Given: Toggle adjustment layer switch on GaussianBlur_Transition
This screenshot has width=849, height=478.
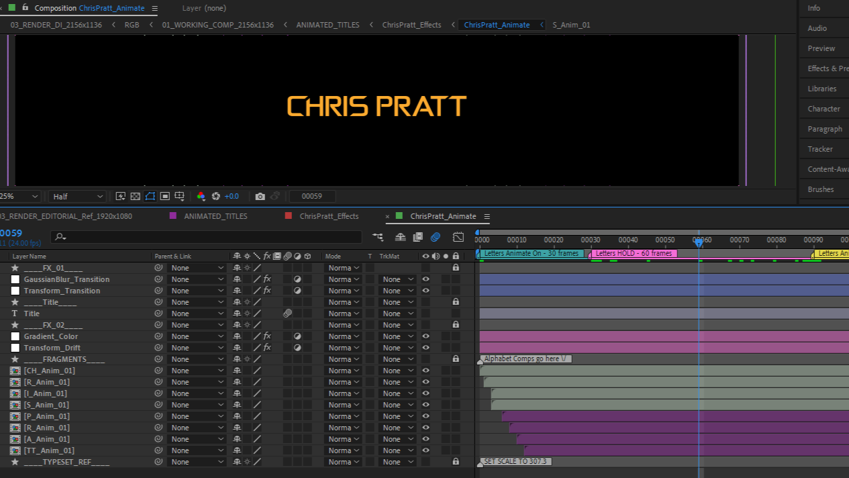Looking at the screenshot, I should [297, 279].
